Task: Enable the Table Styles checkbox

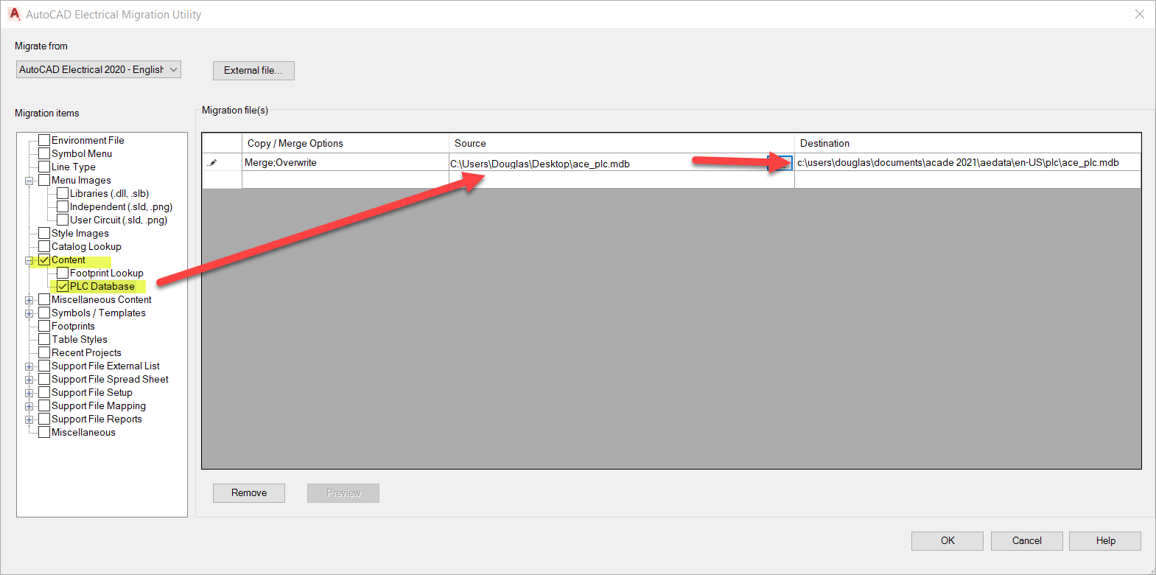Action: 44,339
